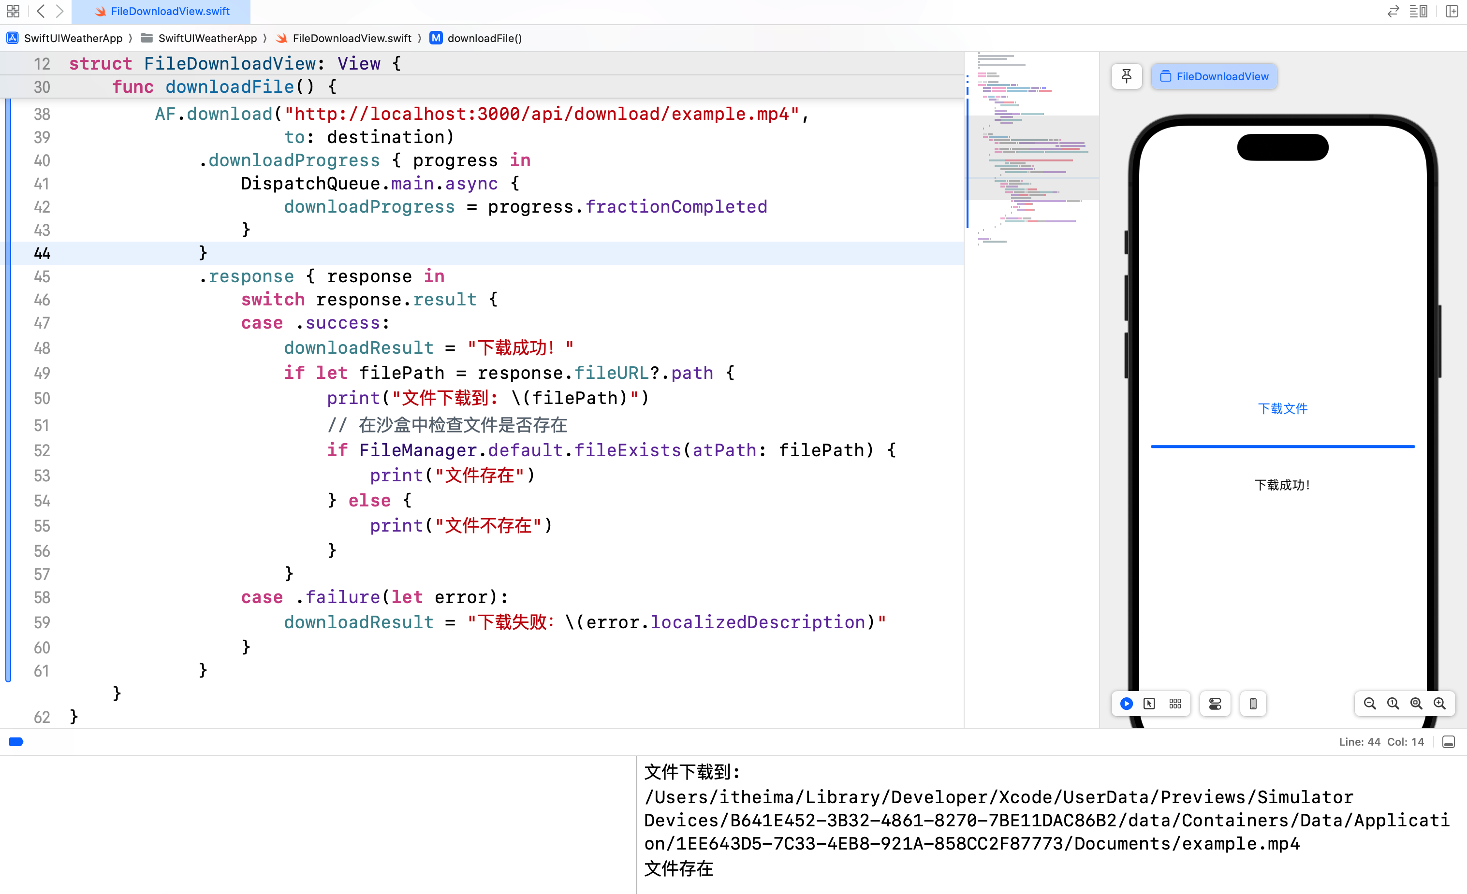
Task: Click DispatchQueue on line 41
Action: [x=310, y=183]
